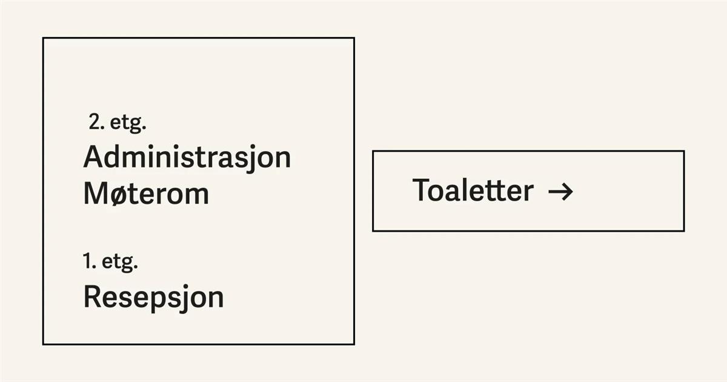Open the Administrasjon entry
Screen dimensions: 727x382
pyautogui.click(x=187, y=158)
